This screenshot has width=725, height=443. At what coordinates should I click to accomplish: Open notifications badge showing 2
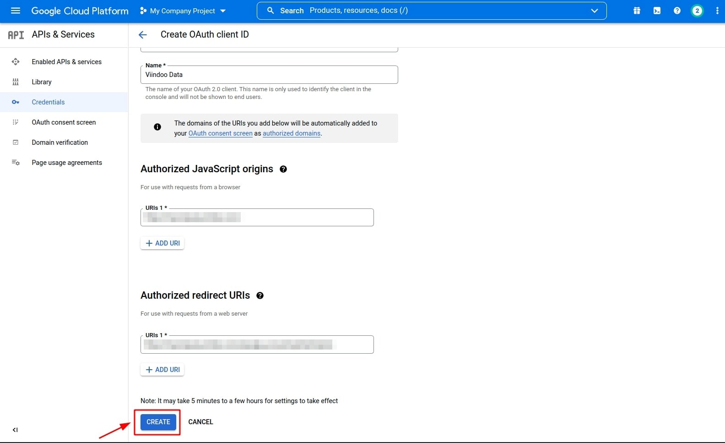pyautogui.click(x=697, y=11)
